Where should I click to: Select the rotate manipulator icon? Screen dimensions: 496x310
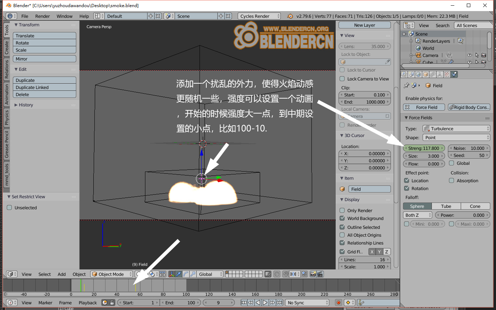click(186, 274)
